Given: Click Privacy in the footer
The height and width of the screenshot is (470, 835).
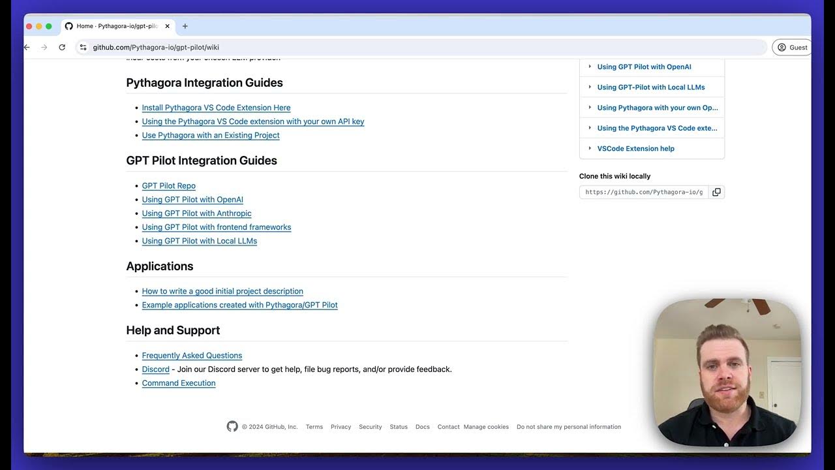Looking at the screenshot, I should 341,427.
